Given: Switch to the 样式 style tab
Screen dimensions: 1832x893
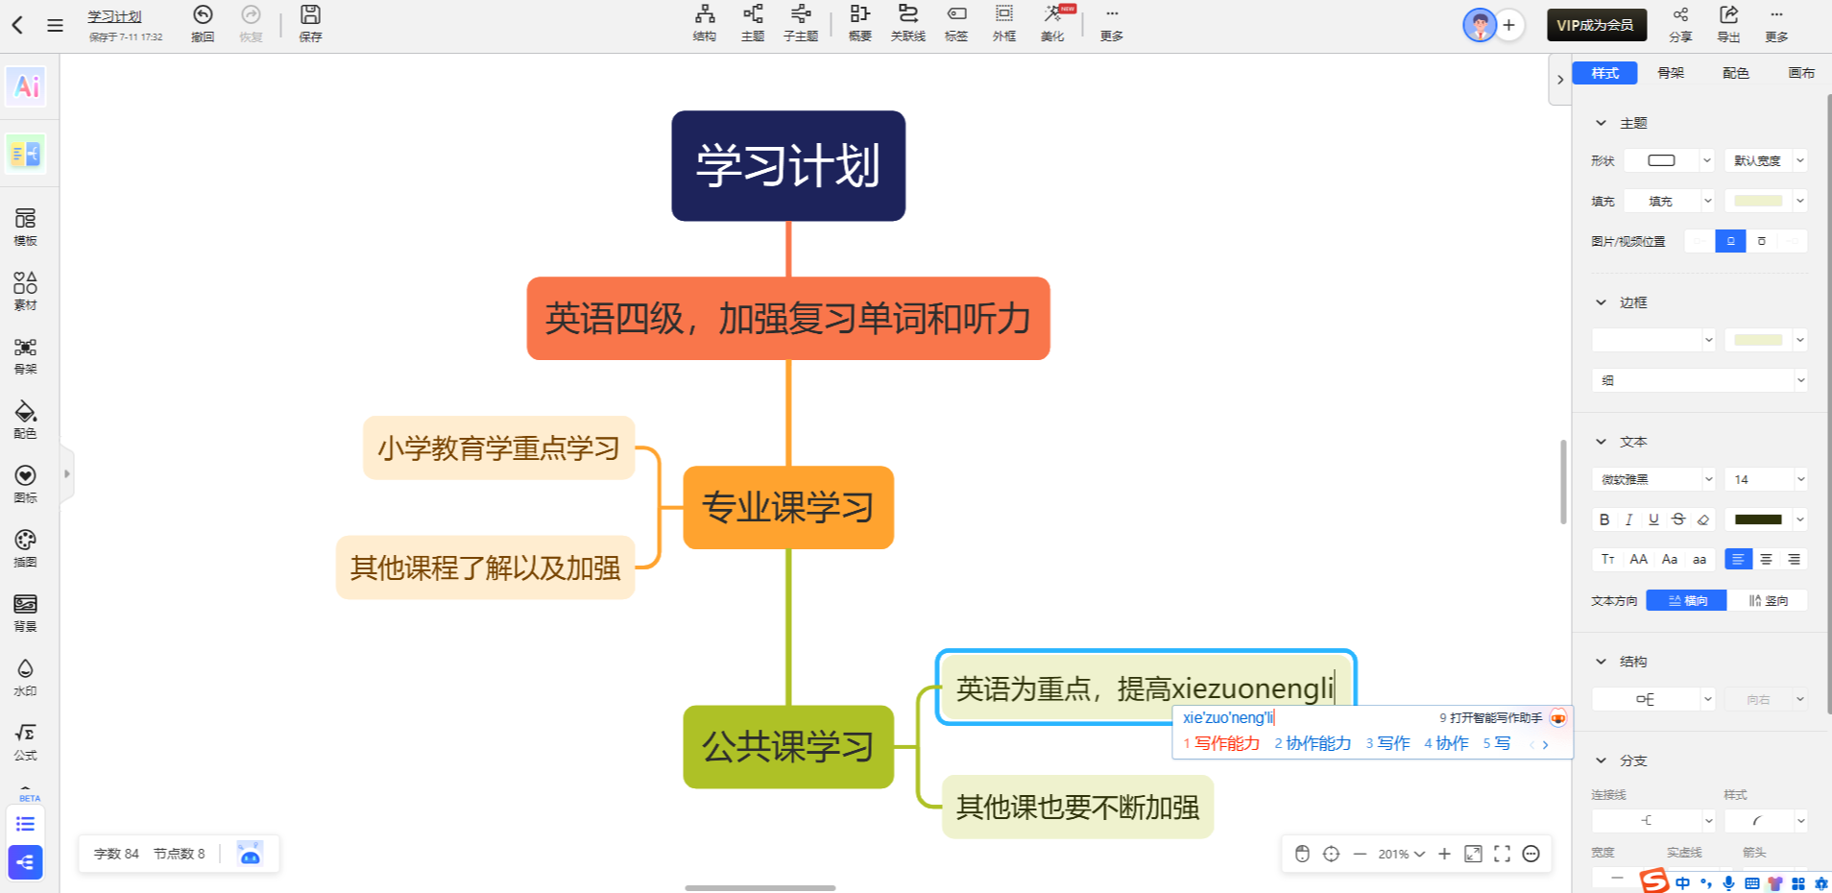Looking at the screenshot, I should [1604, 73].
